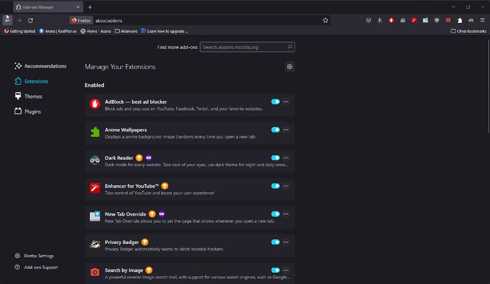Screen dimensions: 490x284
Task: Open Search by Image more options menu
Action: point(286,270)
